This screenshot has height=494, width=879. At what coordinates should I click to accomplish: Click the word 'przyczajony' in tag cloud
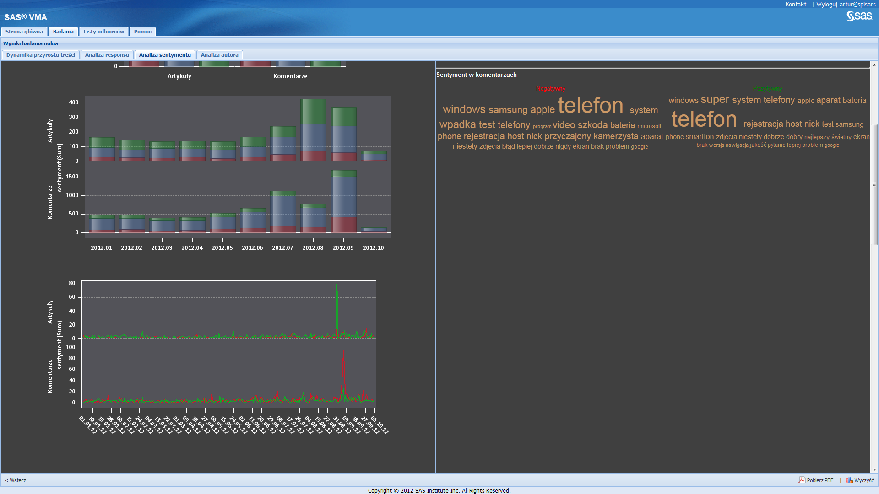(x=568, y=136)
